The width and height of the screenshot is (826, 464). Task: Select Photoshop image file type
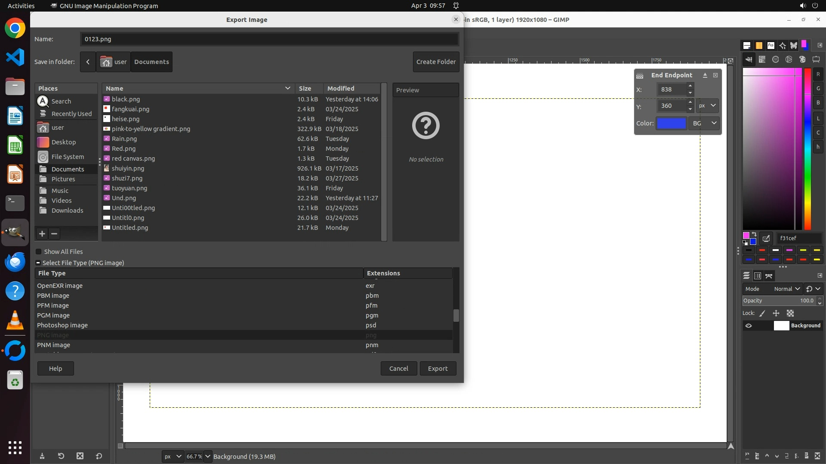(62, 325)
